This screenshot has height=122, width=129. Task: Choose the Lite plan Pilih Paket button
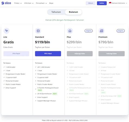point(16,54)
